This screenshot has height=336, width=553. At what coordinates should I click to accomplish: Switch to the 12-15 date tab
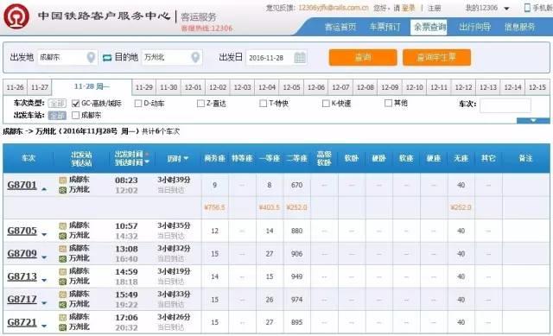pyautogui.click(x=537, y=87)
